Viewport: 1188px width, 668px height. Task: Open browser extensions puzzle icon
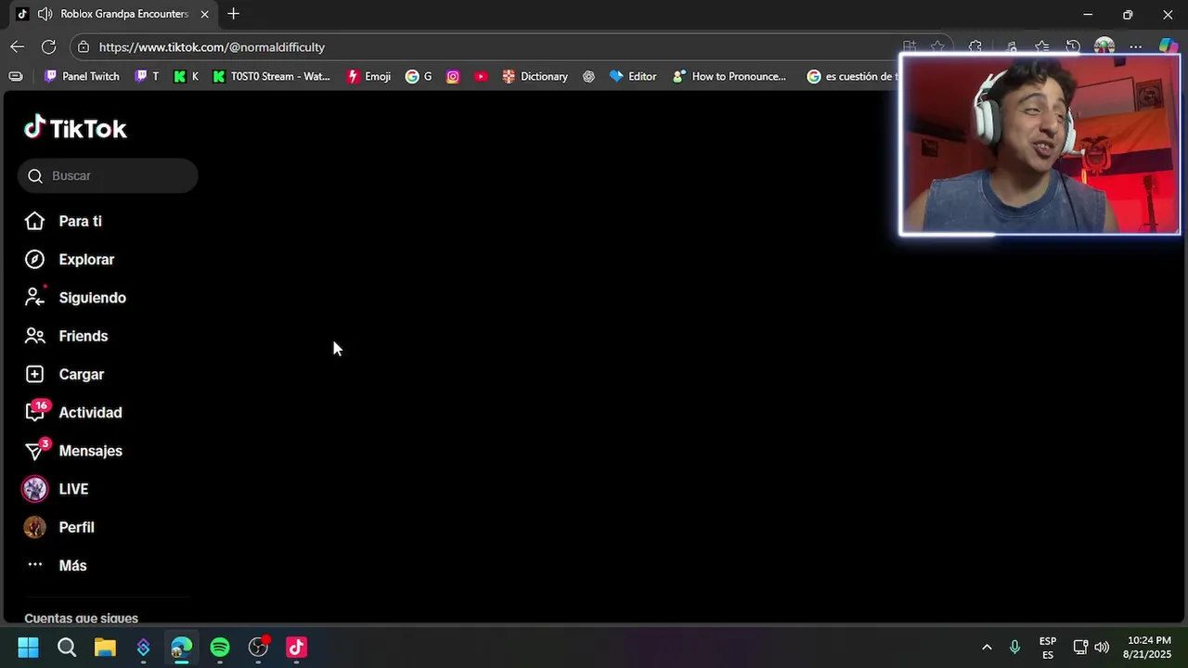(x=975, y=46)
